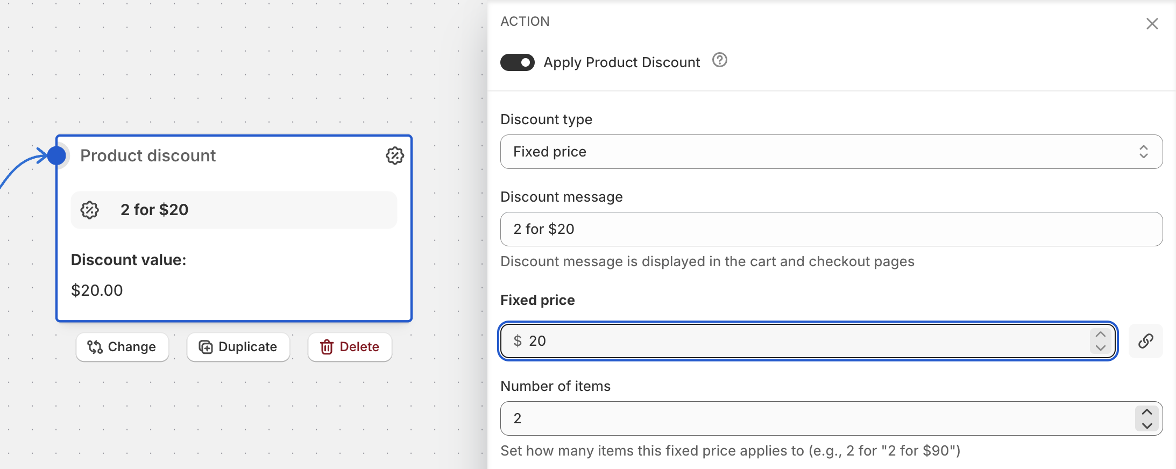Click the link icon next to Fixed price
1176x469 pixels.
click(1145, 341)
